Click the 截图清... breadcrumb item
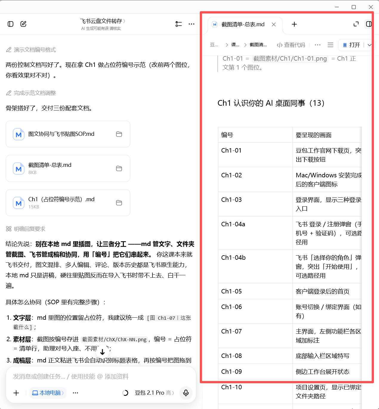 (x=258, y=45)
